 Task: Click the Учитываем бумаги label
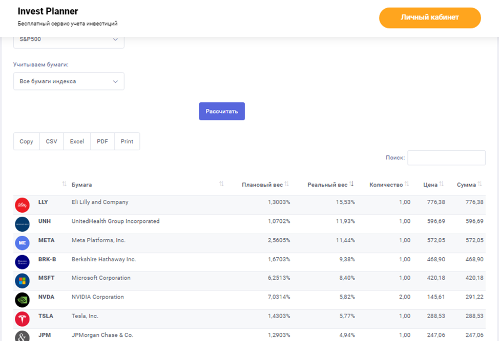(x=41, y=64)
